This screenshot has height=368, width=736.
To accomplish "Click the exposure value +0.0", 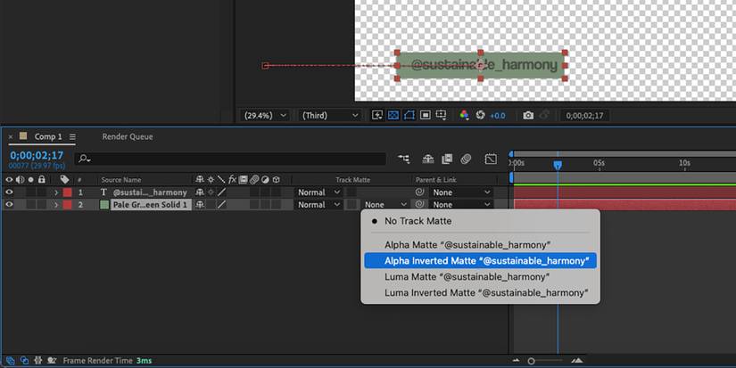I will [x=498, y=115].
